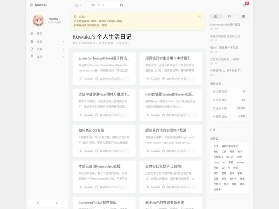Click the 评论数目 row in blog info
Viewport: 279px width, 209px height.
coord(229,100)
